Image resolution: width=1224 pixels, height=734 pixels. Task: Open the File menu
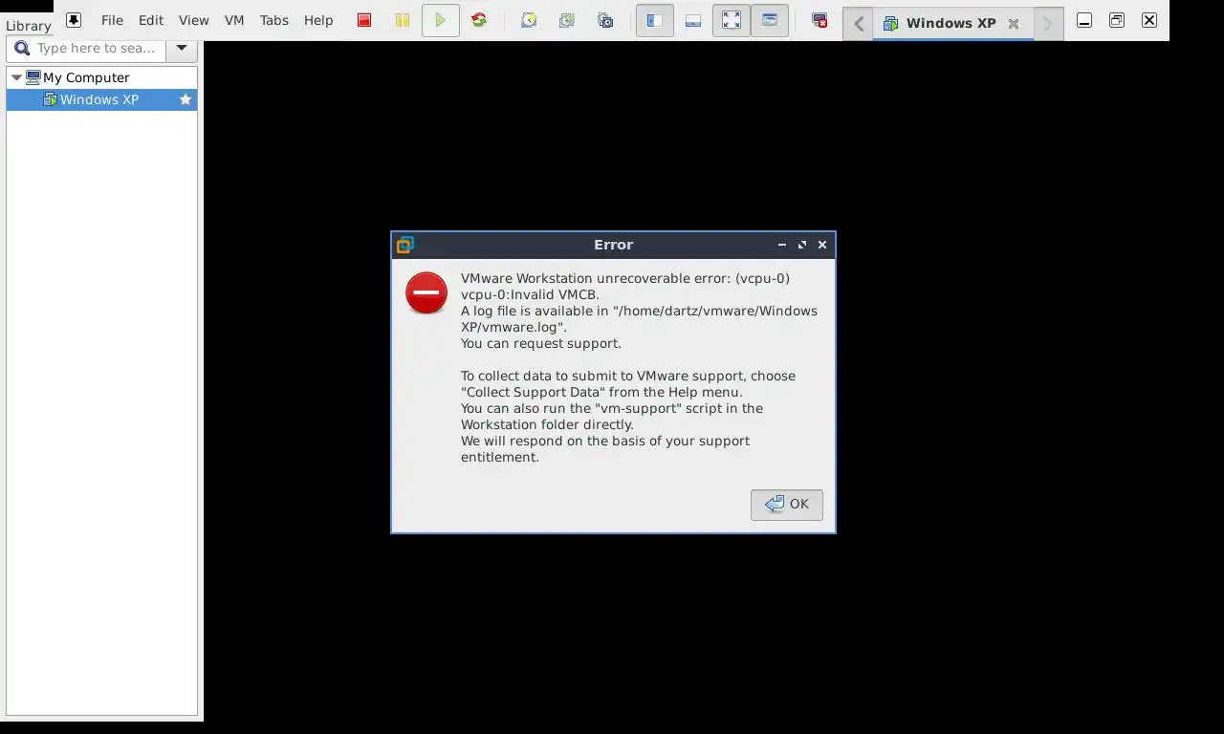[112, 20]
